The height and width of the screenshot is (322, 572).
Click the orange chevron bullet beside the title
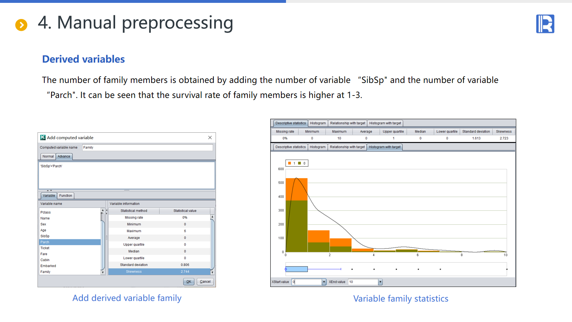21,25
